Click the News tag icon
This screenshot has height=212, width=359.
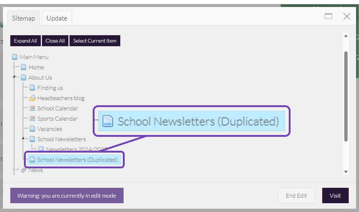(24, 170)
